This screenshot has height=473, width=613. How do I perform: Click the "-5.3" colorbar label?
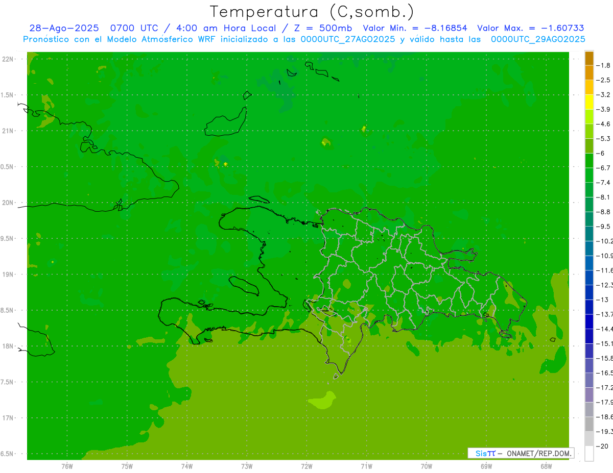(x=604, y=139)
